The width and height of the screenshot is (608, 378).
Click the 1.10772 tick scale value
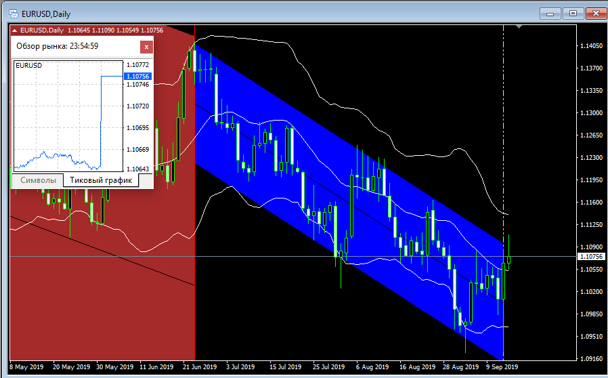point(137,65)
